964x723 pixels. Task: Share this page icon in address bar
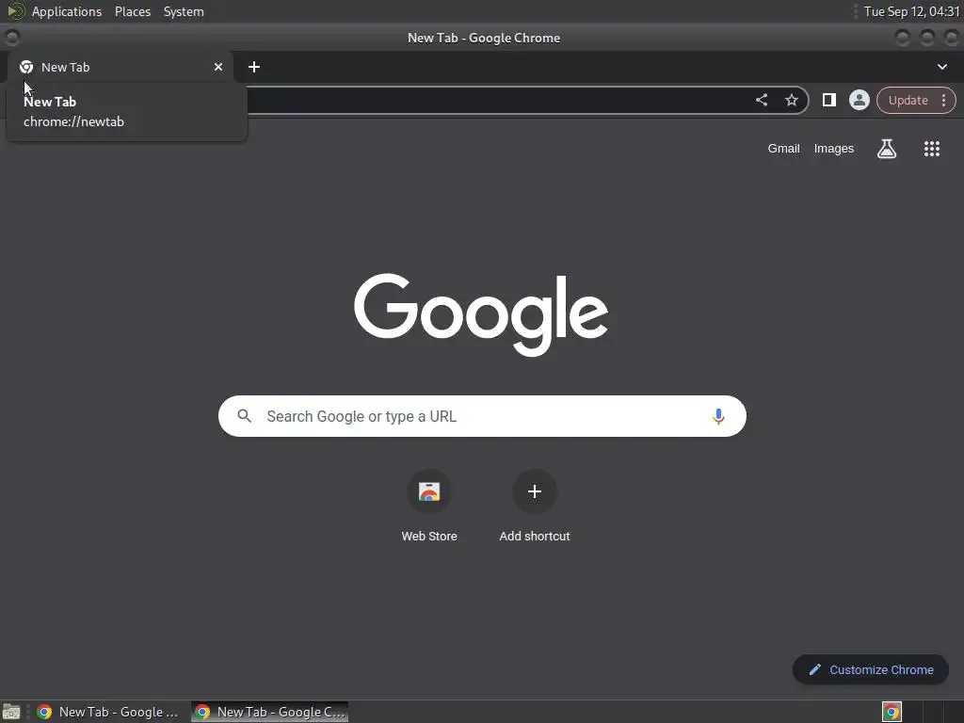click(x=761, y=100)
